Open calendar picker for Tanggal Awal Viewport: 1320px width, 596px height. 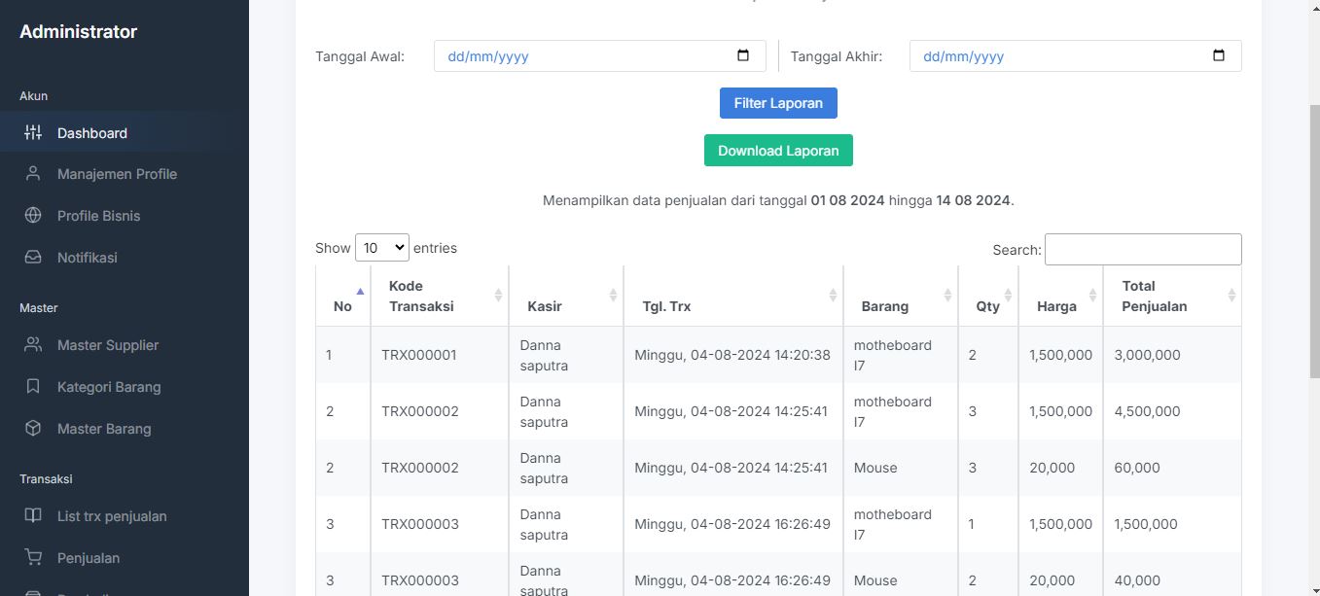click(743, 55)
